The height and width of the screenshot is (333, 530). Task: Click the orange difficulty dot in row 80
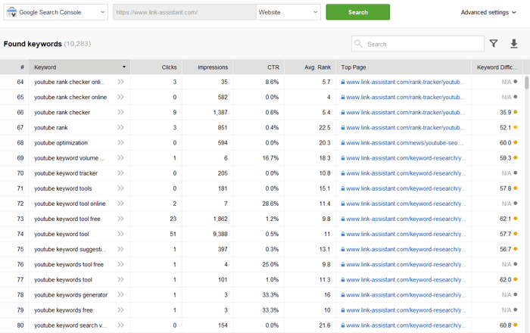click(516, 325)
